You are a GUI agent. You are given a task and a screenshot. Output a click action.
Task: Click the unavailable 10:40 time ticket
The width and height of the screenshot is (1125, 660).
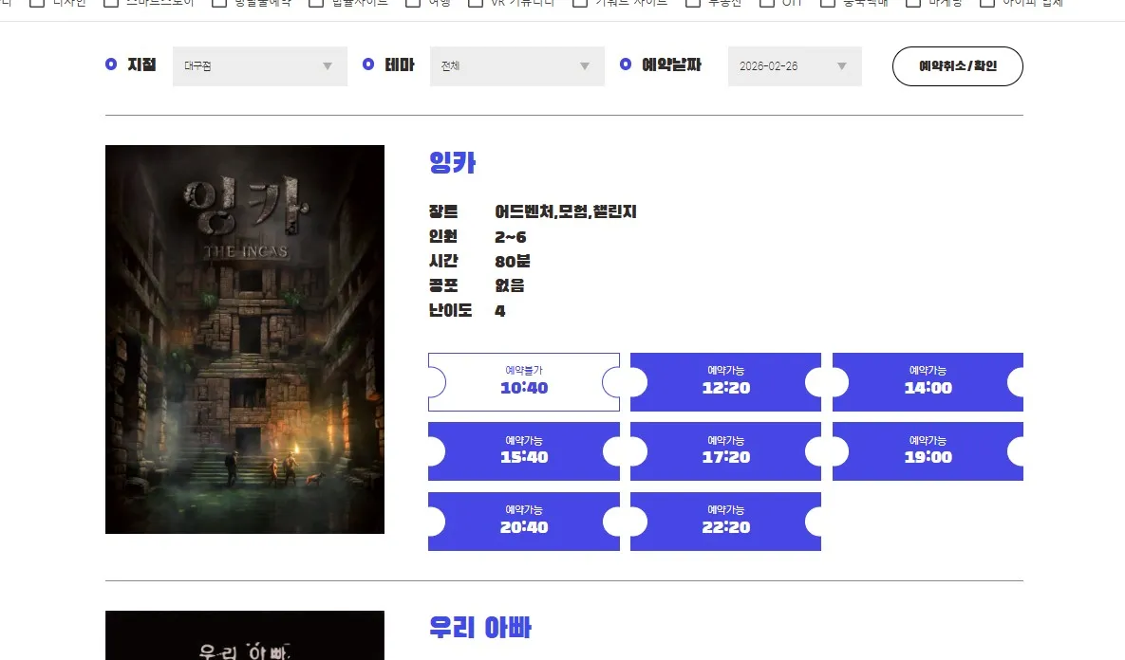pos(523,382)
